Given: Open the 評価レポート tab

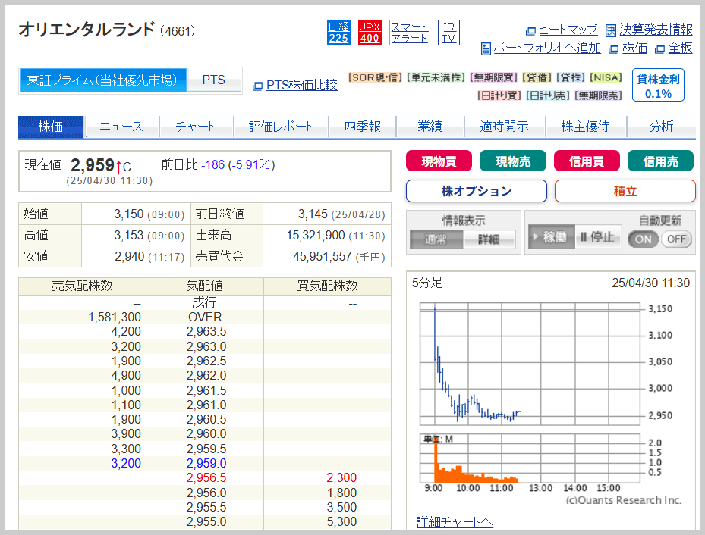Looking at the screenshot, I should pos(281,127).
